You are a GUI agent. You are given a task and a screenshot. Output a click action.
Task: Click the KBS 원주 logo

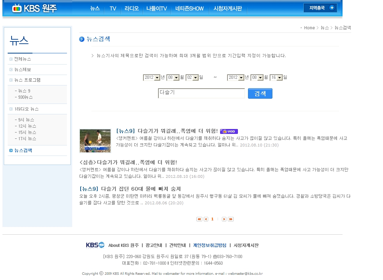click(35, 8)
